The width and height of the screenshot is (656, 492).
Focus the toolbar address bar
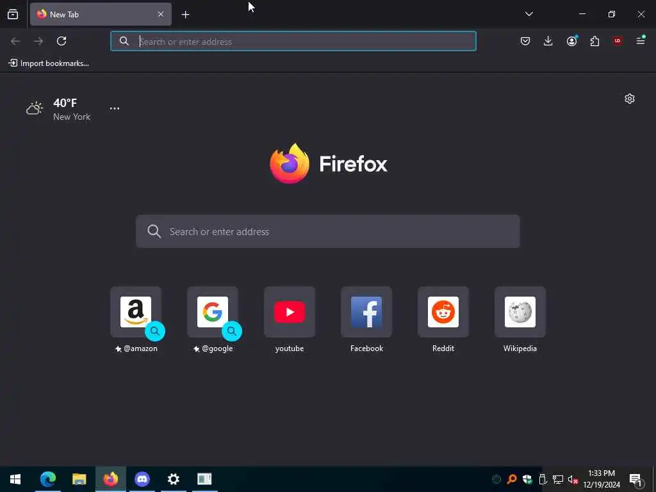[x=293, y=41]
